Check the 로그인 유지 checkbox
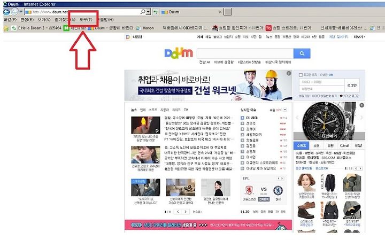Image resolution: width=385 pixels, height=240 pixels. point(301,75)
